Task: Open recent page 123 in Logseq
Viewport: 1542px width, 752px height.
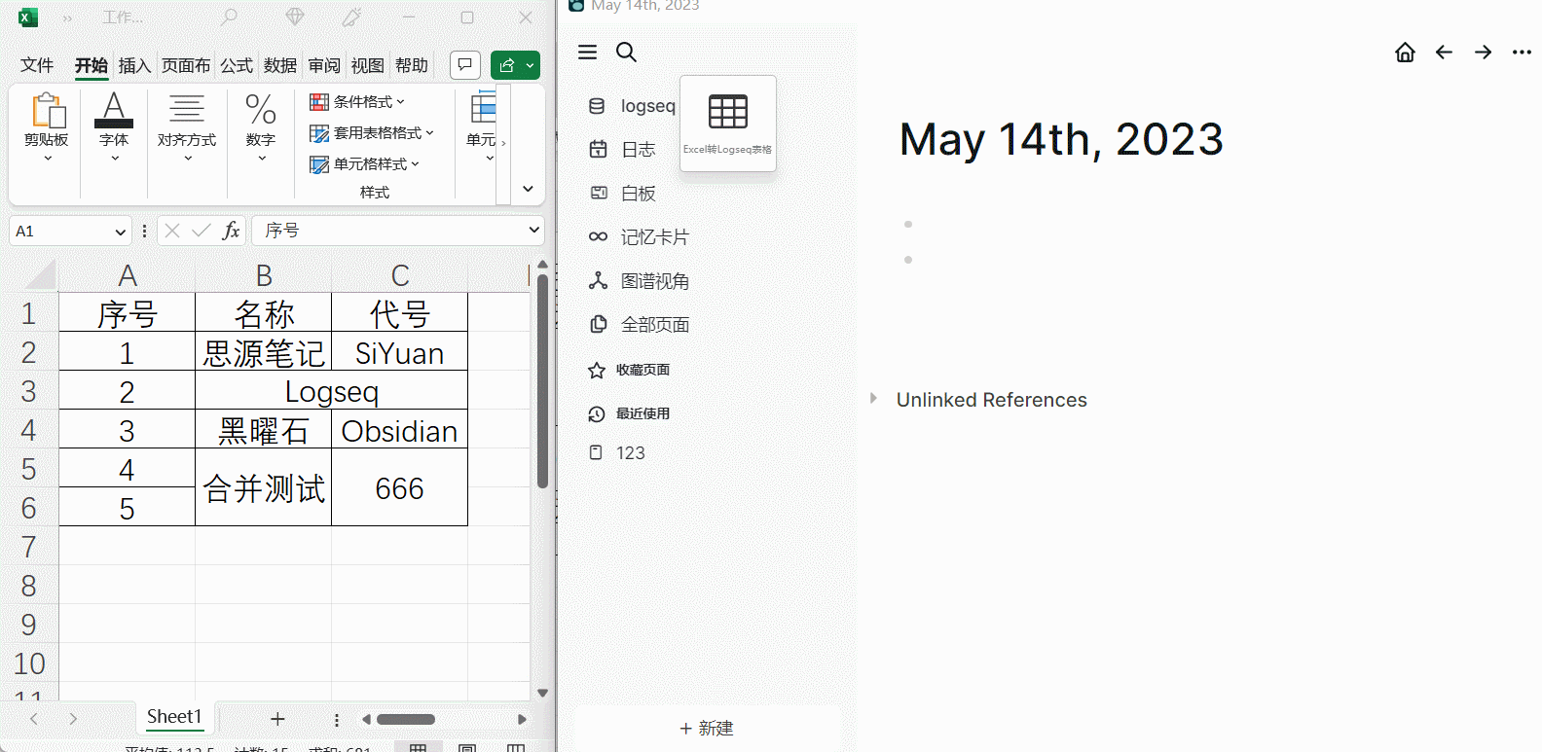Action: [x=617, y=452]
